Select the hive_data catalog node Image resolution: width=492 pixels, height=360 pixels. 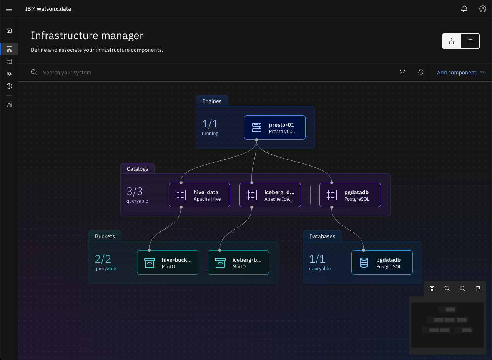click(199, 195)
